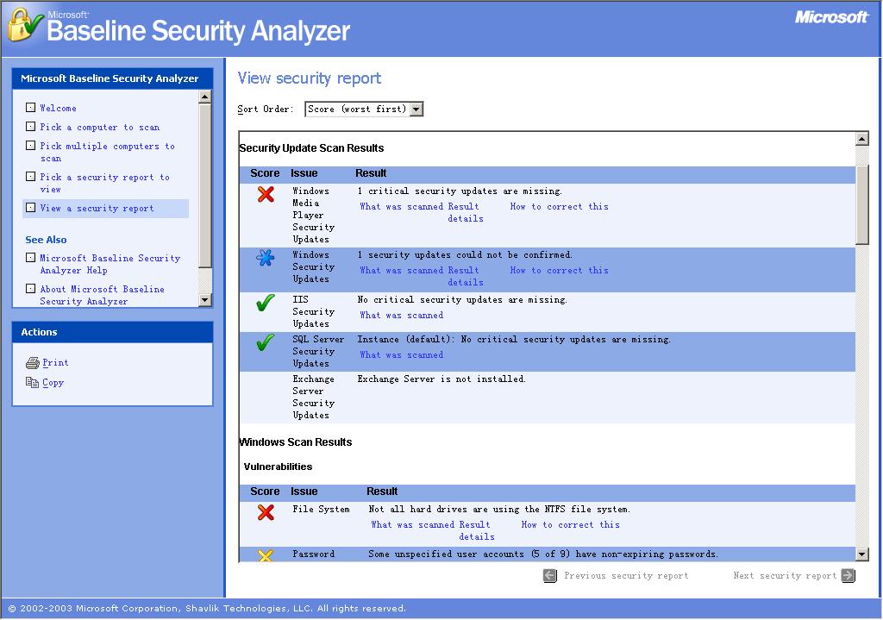Click the Next security report arrow icon

click(849, 575)
